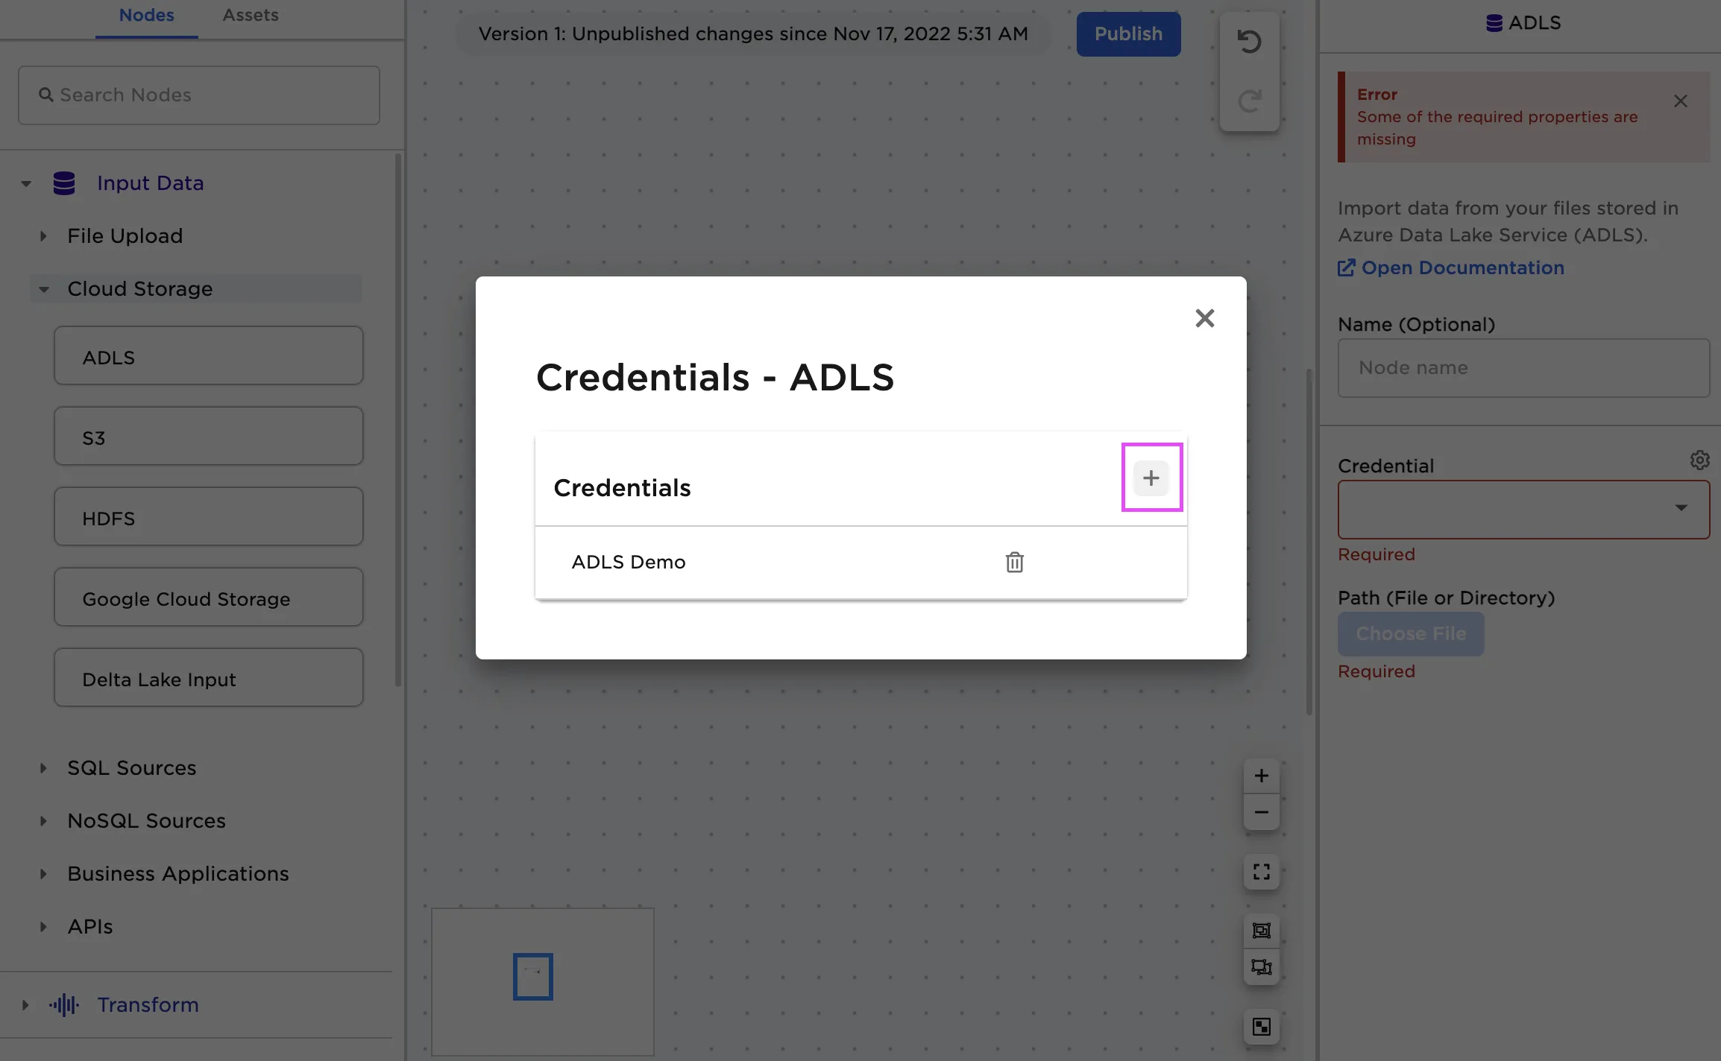Viewport: 1721px width, 1061px height.
Task: Click the plus icon to add credential
Action: 1151,478
